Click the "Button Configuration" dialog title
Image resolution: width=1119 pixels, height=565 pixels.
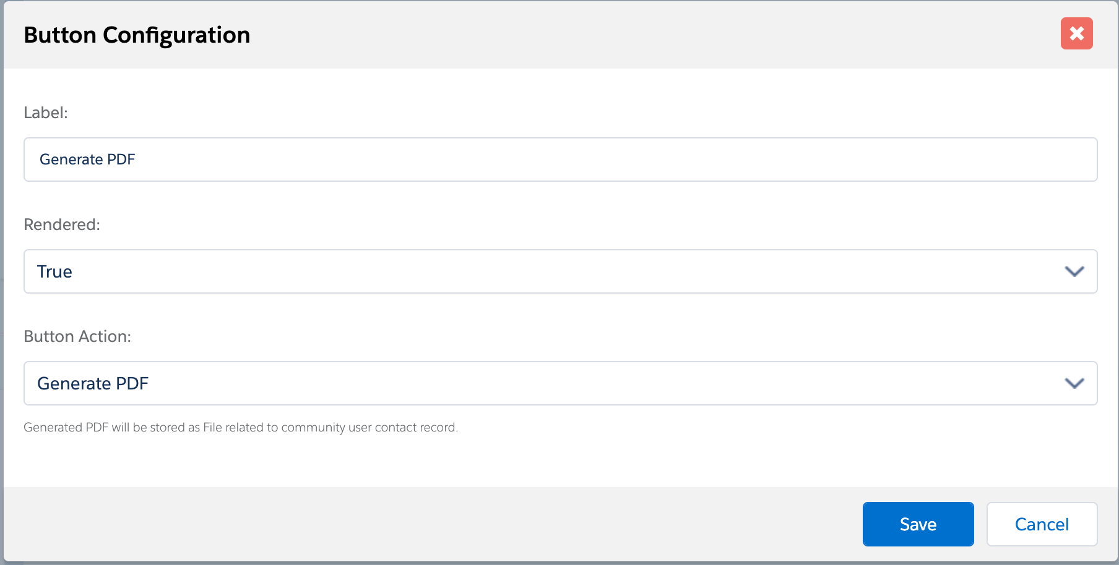(x=137, y=35)
